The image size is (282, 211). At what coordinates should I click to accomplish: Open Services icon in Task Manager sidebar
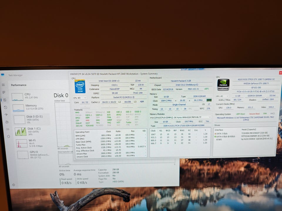point(9,136)
